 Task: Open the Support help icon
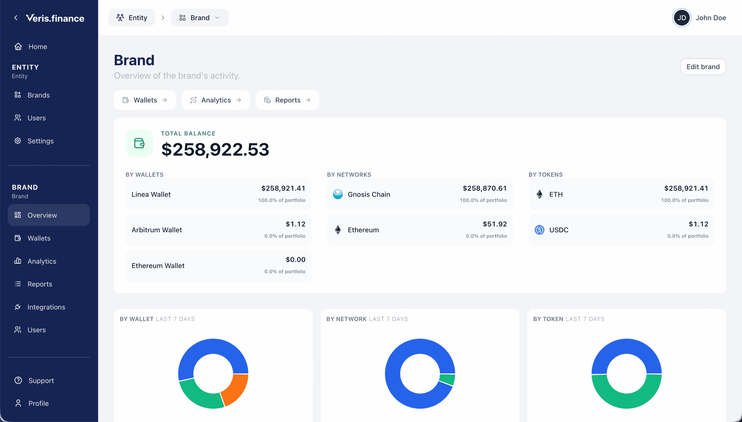[18, 381]
